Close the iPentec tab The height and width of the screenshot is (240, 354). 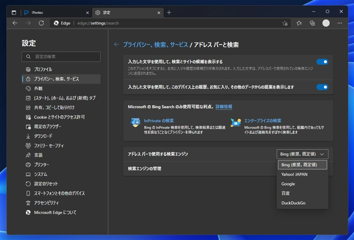click(x=87, y=13)
